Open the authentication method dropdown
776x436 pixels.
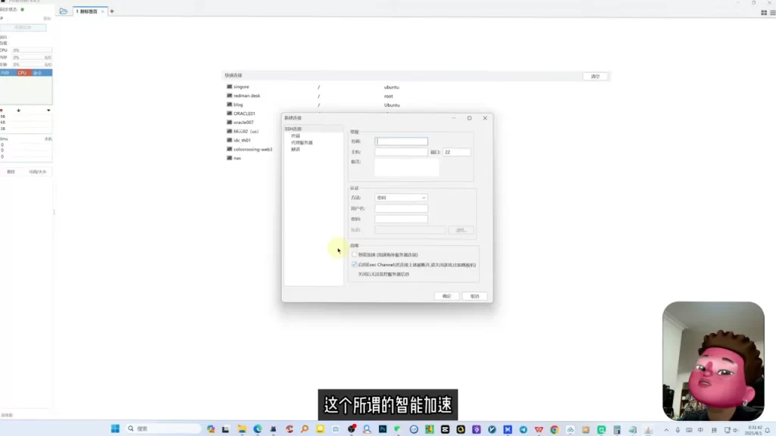point(401,198)
